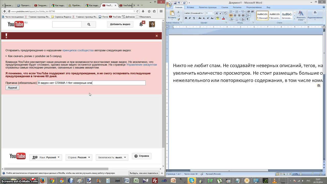Click the Firefox address bar URL
This screenshot has width=327, height=184.
pyautogui.click(x=72, y=11)
